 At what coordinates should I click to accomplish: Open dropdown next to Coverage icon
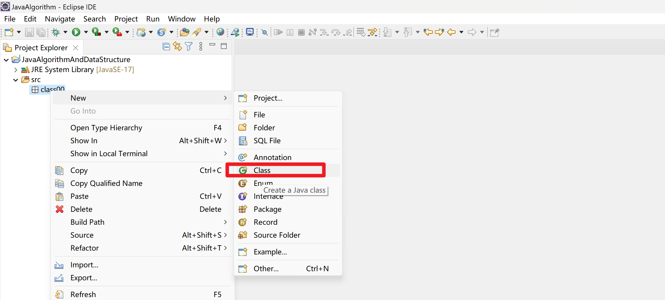pos(107,32)
